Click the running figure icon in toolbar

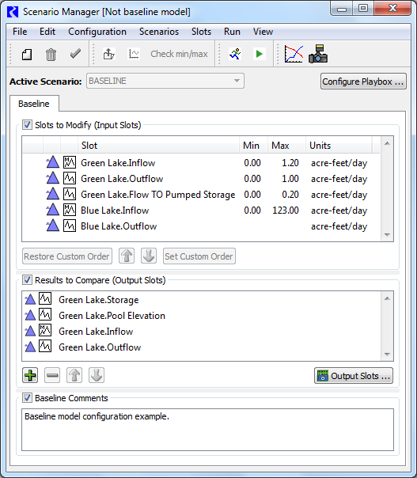click(235, 54)
